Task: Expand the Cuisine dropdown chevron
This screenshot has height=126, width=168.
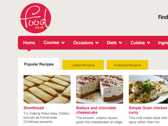Action: coord(148,43)
